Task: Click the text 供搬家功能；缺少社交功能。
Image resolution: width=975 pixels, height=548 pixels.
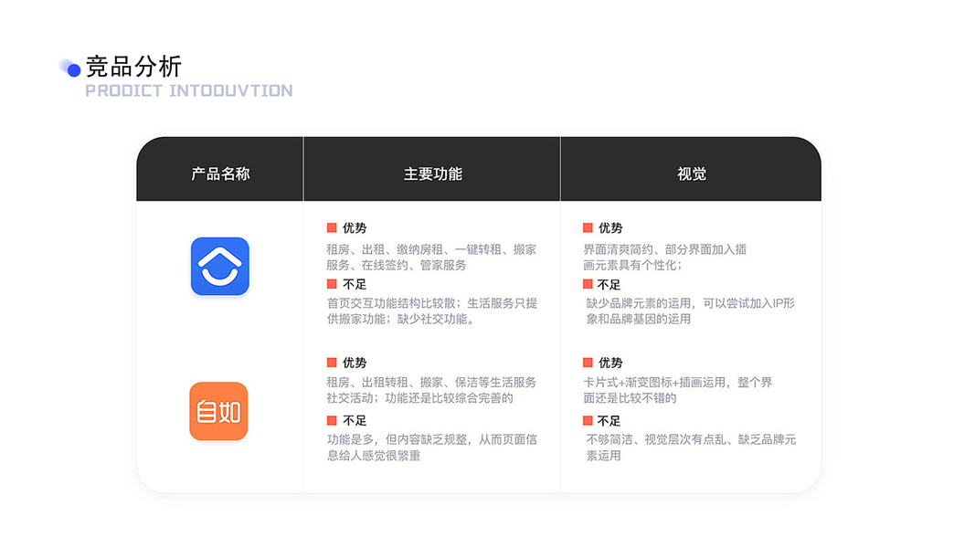Action: tap(402, 319)
